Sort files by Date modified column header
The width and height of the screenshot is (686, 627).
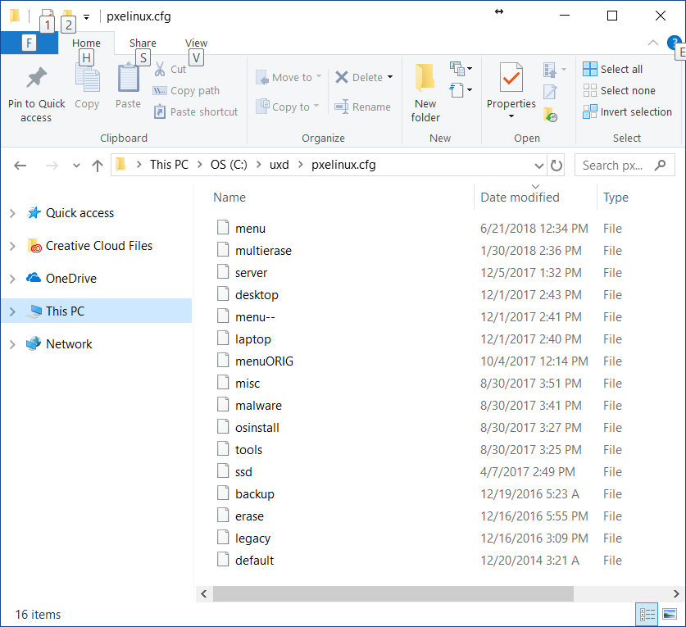520,198
